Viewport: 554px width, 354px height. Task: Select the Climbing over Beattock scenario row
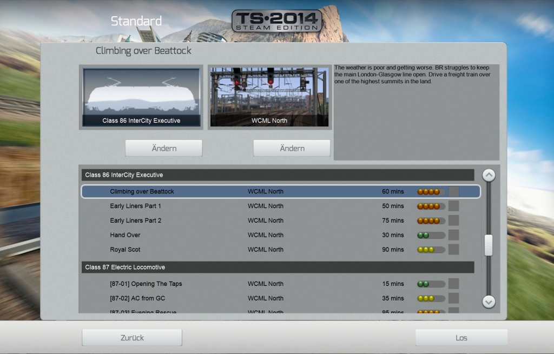click(x=281, y=192)
